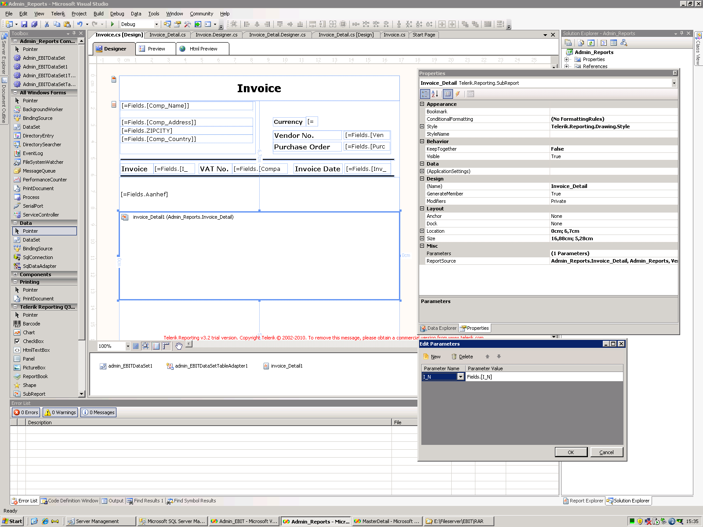
Task: Open the Parameter Name dropdown for I_N
Action: 460,377
